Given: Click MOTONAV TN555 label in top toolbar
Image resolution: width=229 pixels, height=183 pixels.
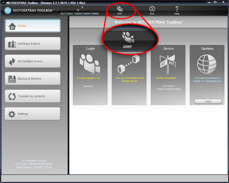Looking at the screenshot, I should [x=80, y=13].
